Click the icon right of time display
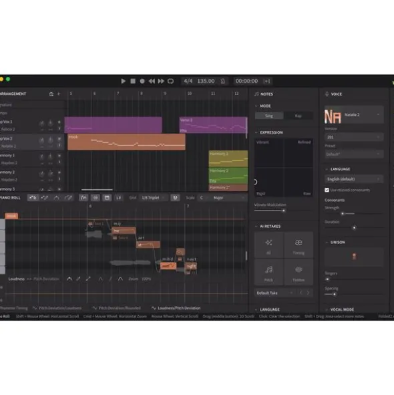394x395 pixels. click(267, 81)
